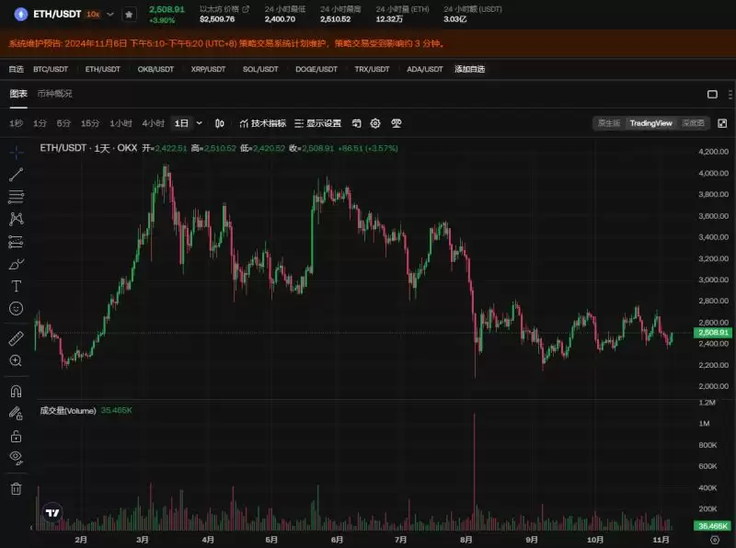The height and width of the screenshot is (548, 736).
Task: Click 添加自选 to add a favorite pair
Action: (x=469, y=68)
